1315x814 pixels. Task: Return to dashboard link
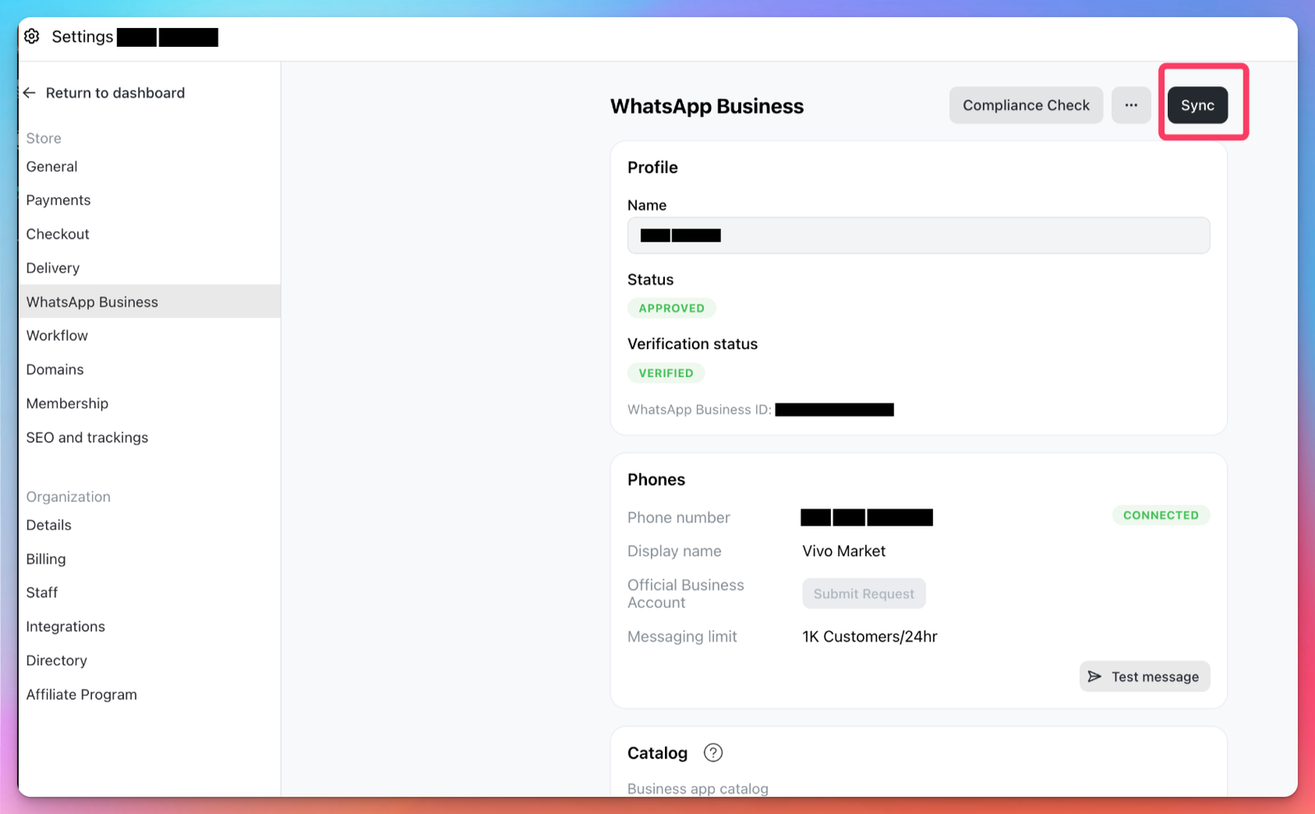tap(115, 93)
